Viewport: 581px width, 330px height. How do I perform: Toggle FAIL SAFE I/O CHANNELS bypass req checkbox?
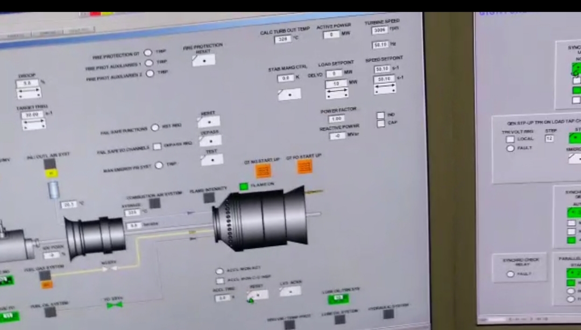tap(157, 146)
